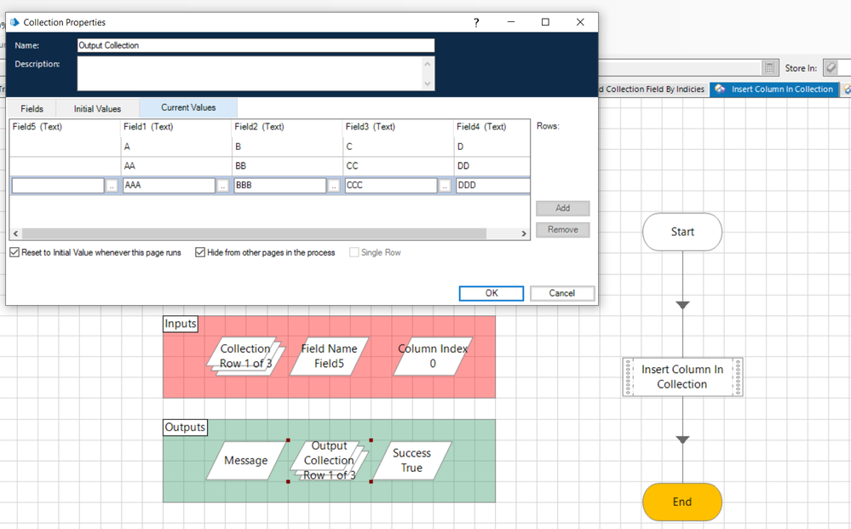This screenshot has width=851, height=529.
Task: Select the Column Index data item
Action: tap(433, 355)
